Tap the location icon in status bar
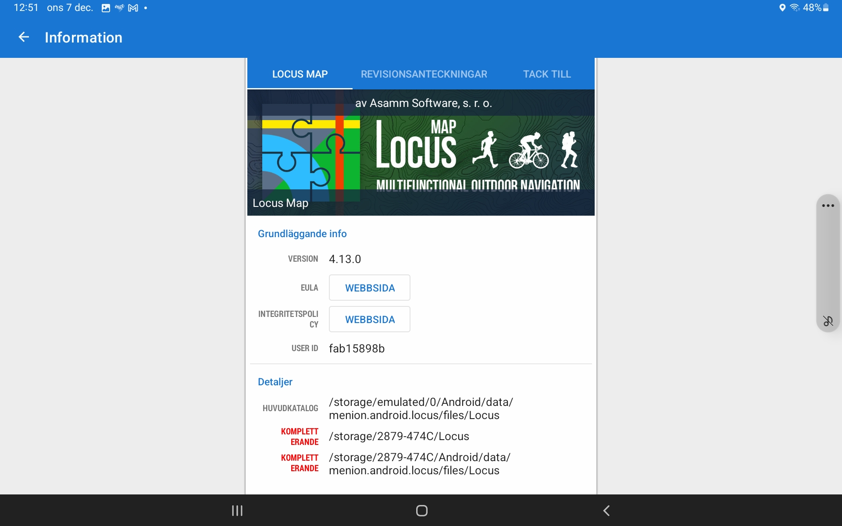 click(782, 8)
